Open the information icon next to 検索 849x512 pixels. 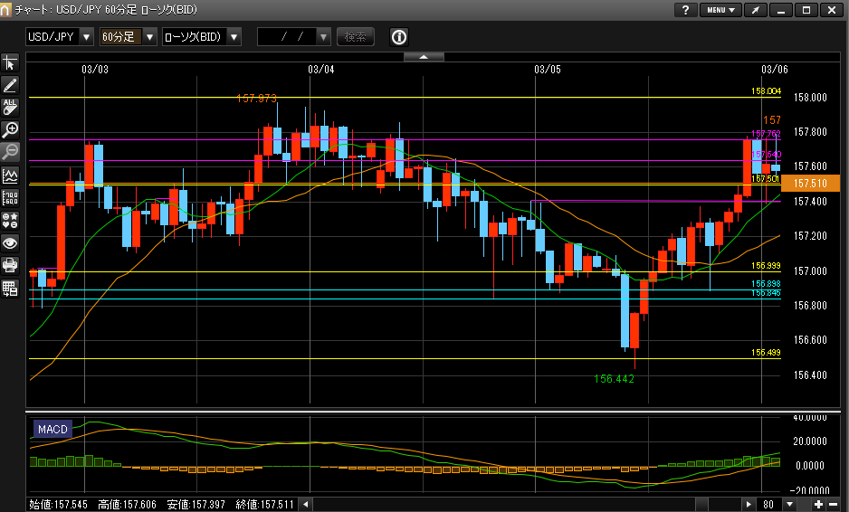click(x=399, y=37)
